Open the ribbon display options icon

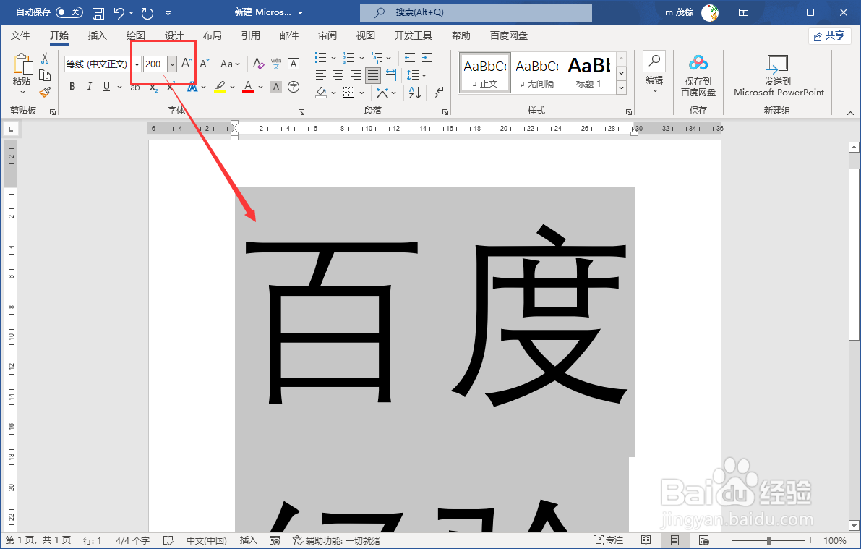(743, 12)
